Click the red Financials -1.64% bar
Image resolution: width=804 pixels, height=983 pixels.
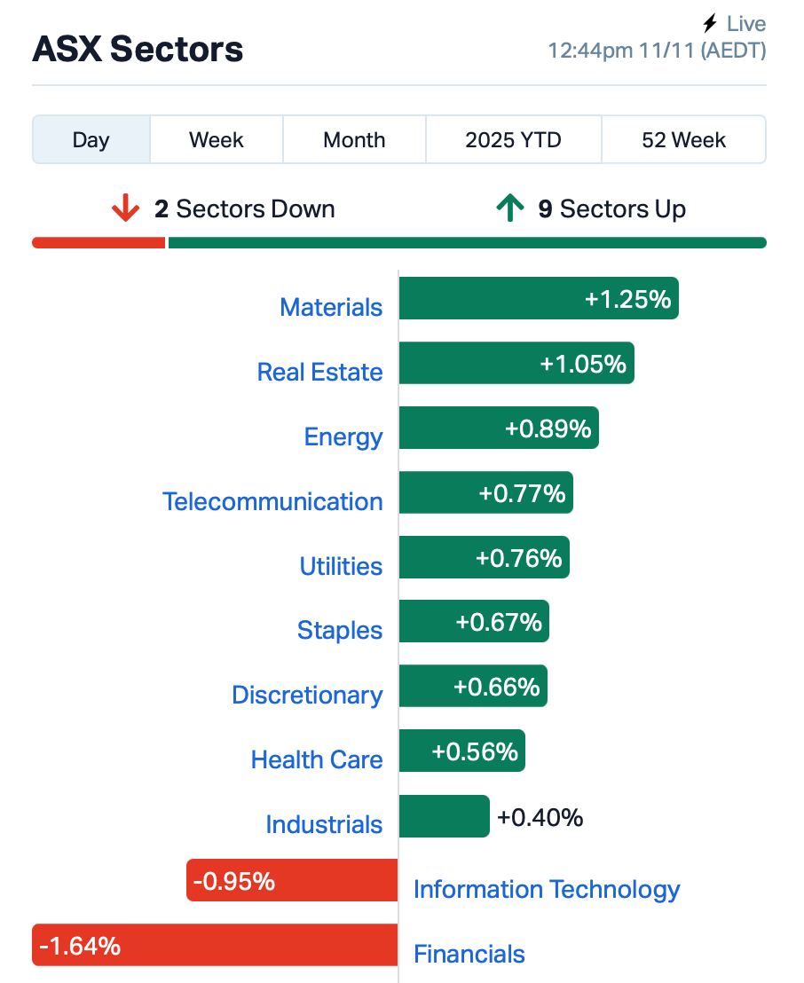[215, 946]
